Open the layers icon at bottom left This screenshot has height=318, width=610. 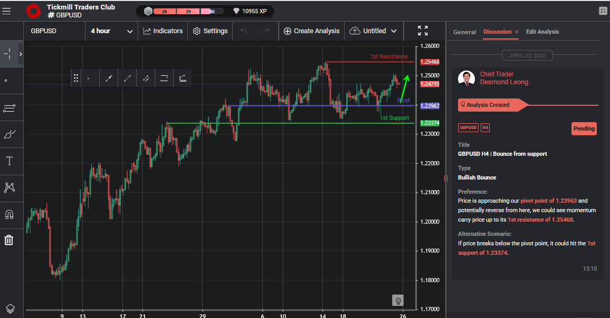(10, 309)
